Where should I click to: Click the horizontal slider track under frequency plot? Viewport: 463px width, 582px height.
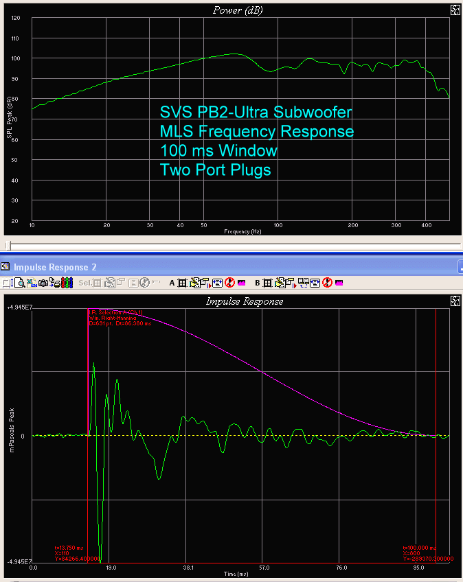click(x=234, y=245)
